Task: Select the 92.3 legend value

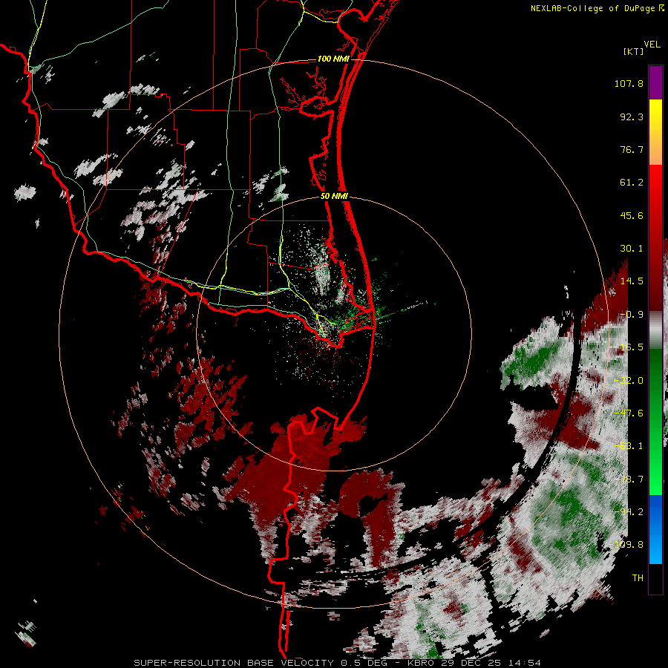Action: click(632, 117)
